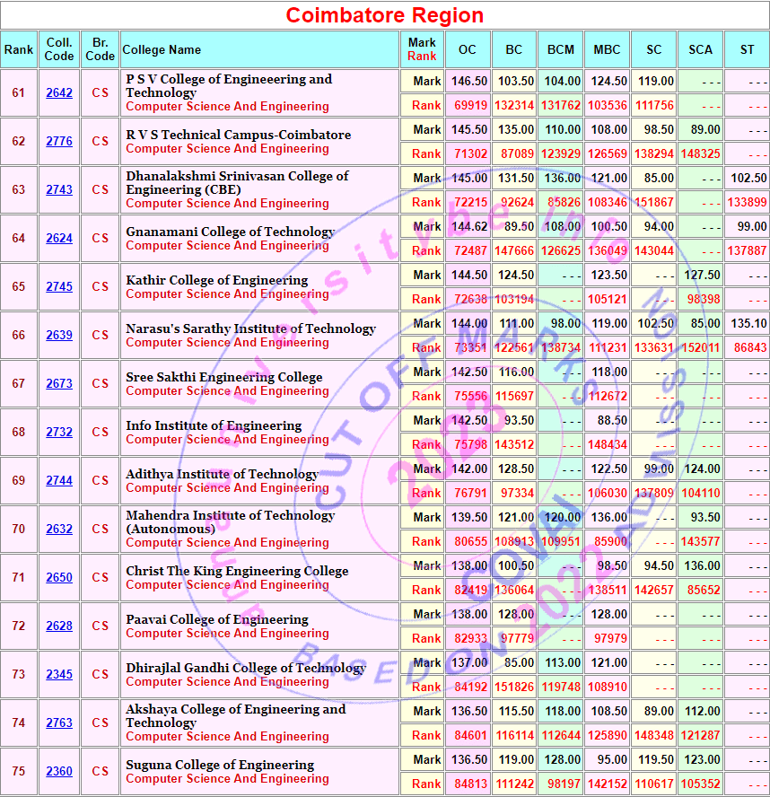770x797 pixels.
Task: Select the MBC column header
Action: coord(607,49)
